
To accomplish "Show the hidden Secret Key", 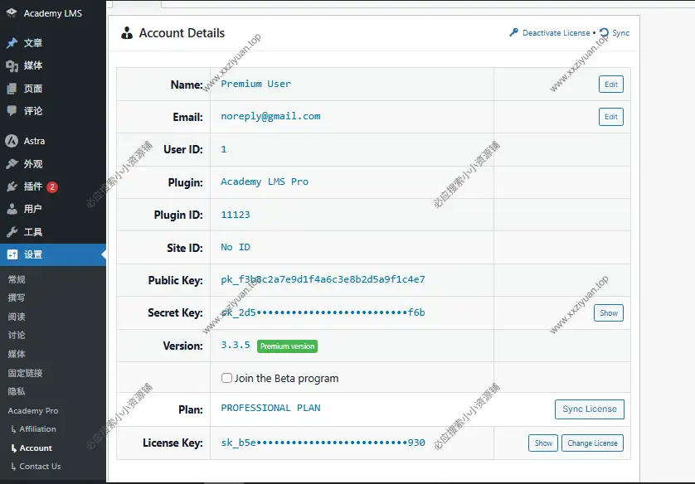I will 608,313.
